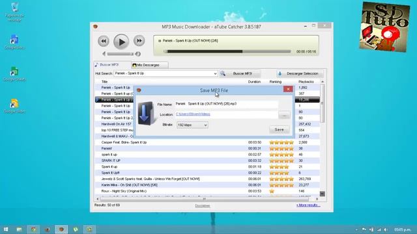The image size is (417, 234).
Task: Sort by the Ranking column header
Action: (x=276, y=82)
